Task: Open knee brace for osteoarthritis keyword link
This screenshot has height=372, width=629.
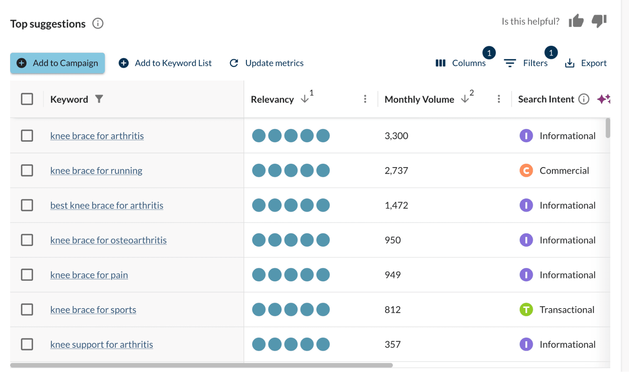Action: click(x=108, y=240)
